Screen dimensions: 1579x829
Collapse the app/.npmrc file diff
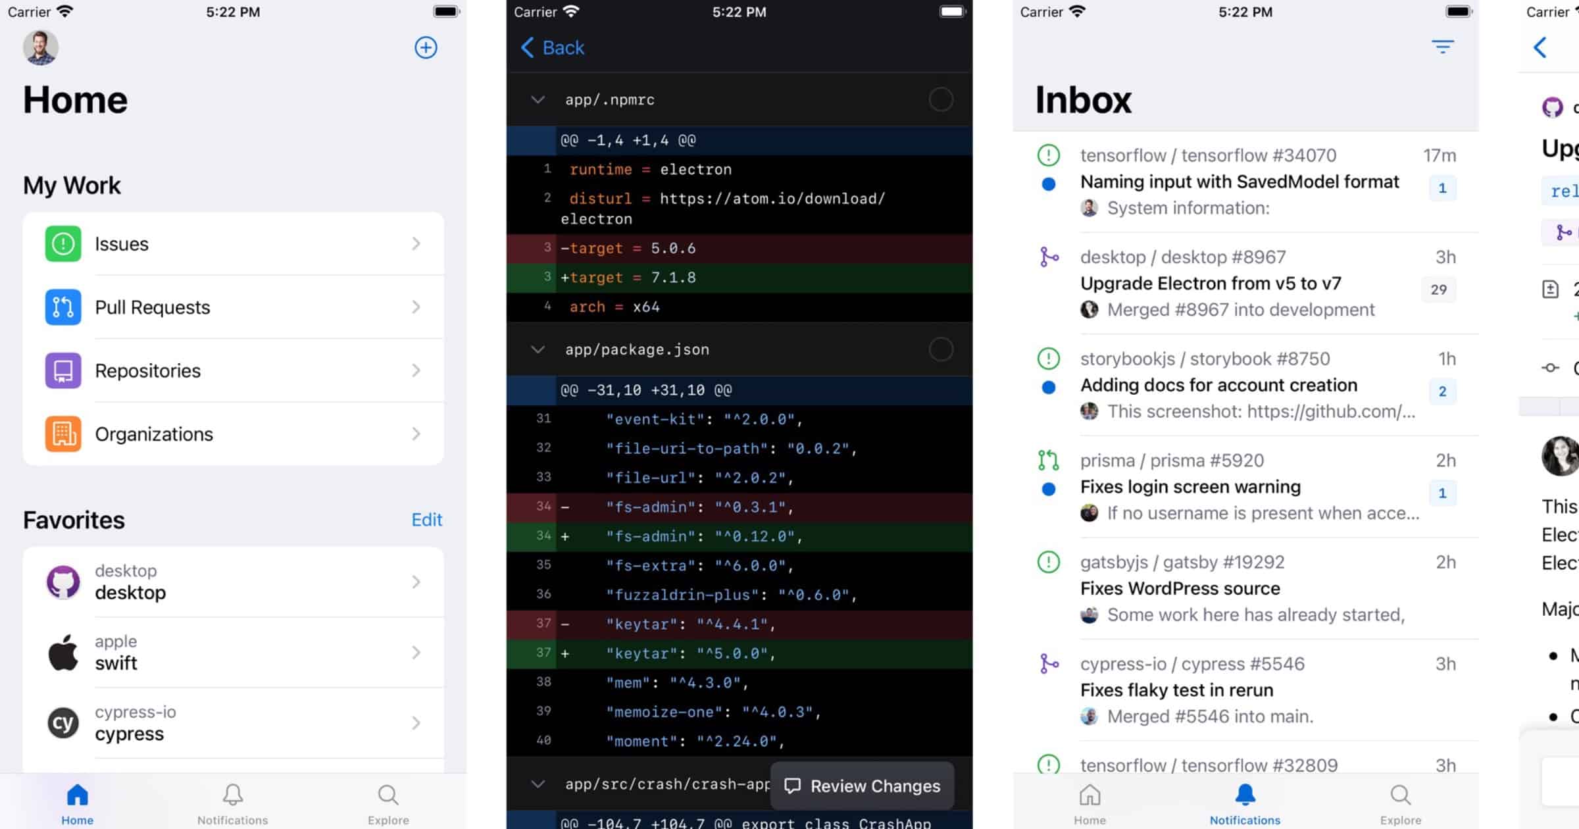click(x=538, y=100)
